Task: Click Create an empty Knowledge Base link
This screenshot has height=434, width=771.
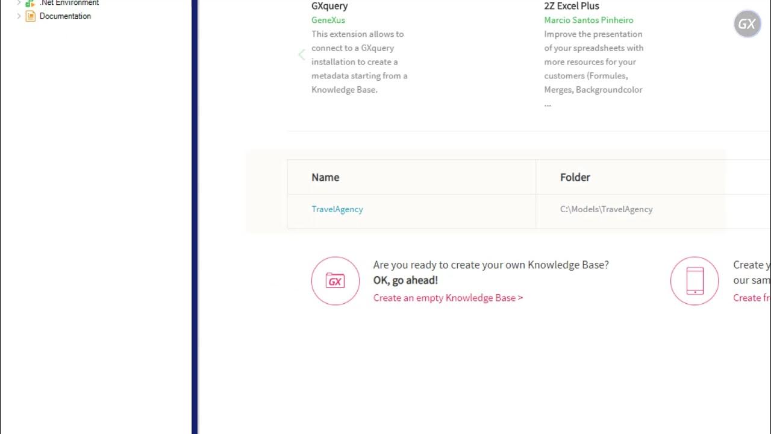Action: [x=448, y=298]
